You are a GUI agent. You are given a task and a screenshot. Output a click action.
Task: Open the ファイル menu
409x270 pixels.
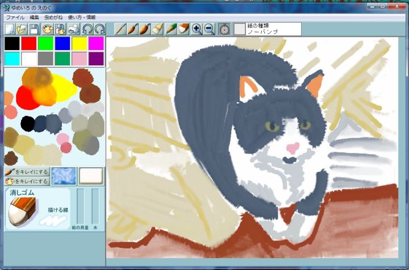[15, 18]
